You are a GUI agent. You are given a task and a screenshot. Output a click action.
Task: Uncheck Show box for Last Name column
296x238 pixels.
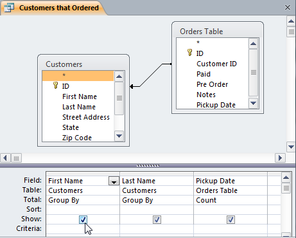(x=157, y=219)
